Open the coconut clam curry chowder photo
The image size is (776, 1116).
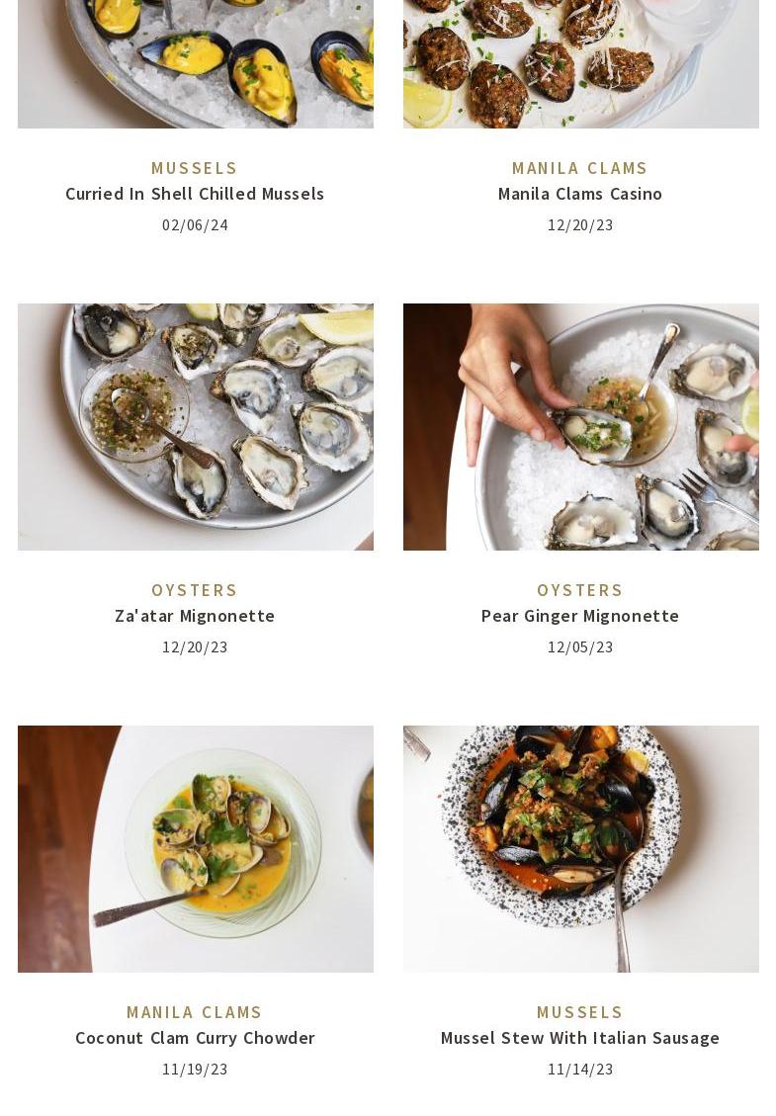tap(195, 849)
